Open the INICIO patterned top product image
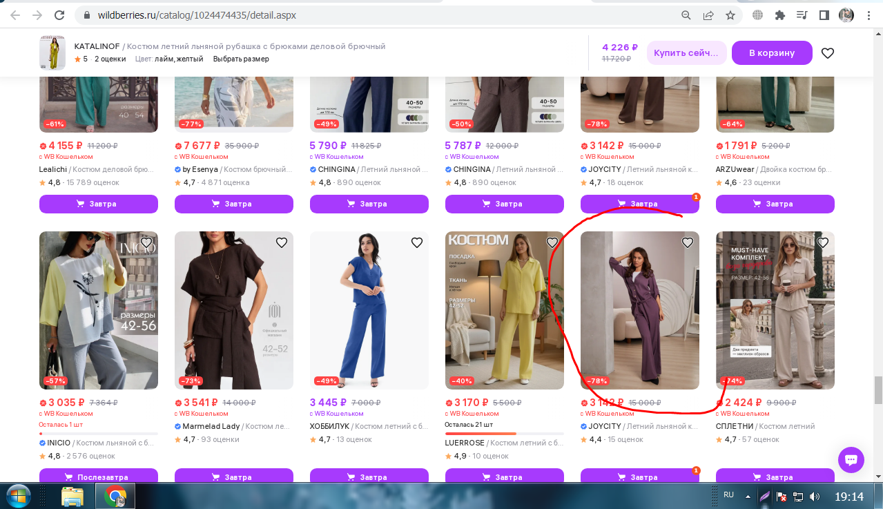Screen dimensions: 883x509 (99, 310)
